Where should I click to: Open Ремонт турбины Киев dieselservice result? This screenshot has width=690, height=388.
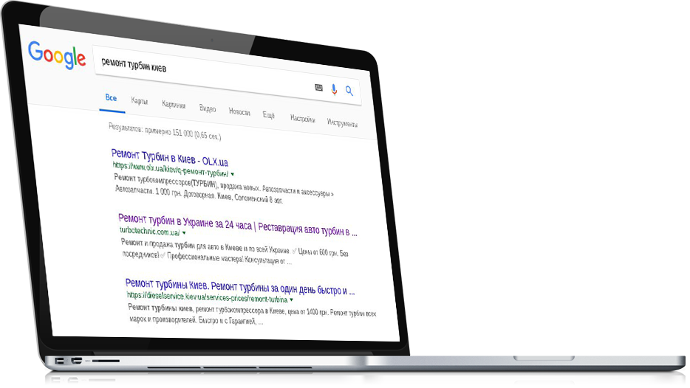pyautogui.click(x=240, y=286)
